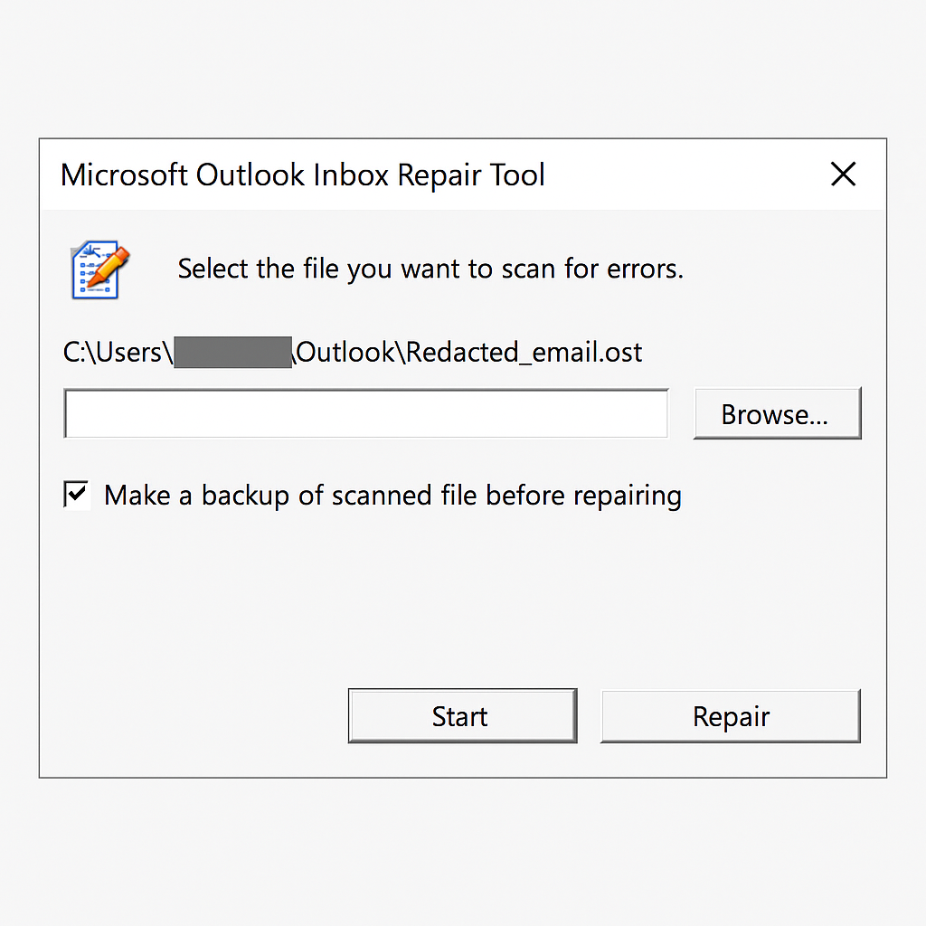Click the word 'repairing' in the backup option
The height and width of the screenshot is (926, 926).
628,496
